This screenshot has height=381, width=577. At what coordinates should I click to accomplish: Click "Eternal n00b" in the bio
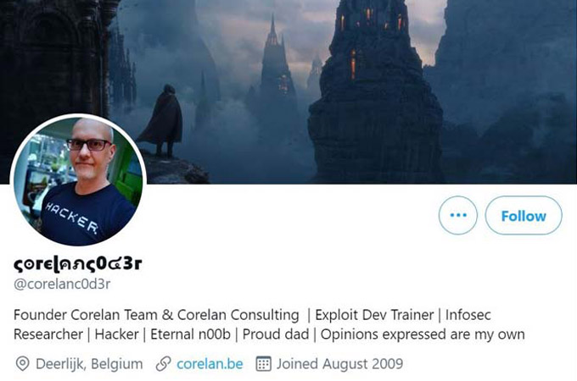coord(190,334)
